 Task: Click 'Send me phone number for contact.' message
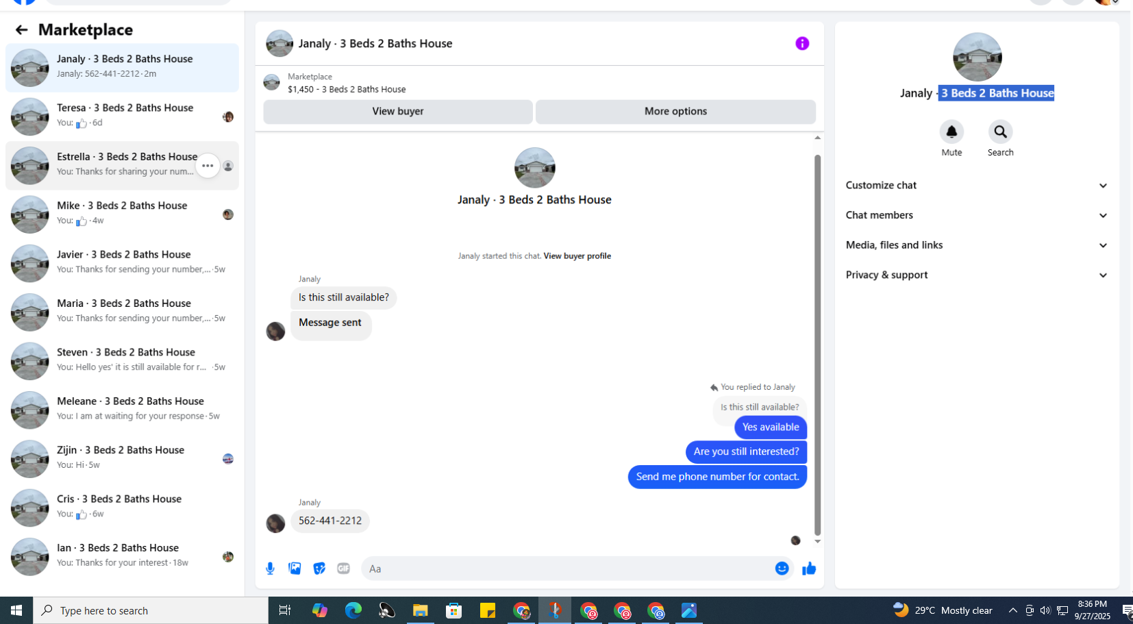(x=717, y=477)
